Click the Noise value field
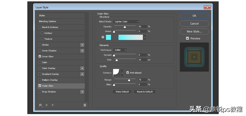The image size is (246, 116). click(142, 31)
